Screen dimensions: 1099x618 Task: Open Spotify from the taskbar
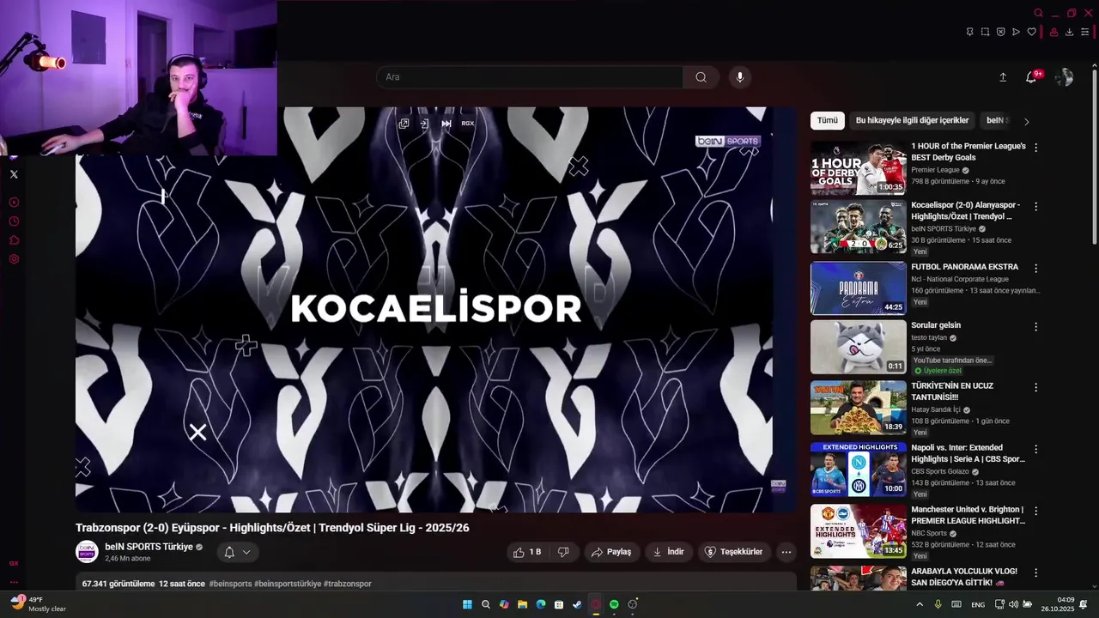point(614,605)
